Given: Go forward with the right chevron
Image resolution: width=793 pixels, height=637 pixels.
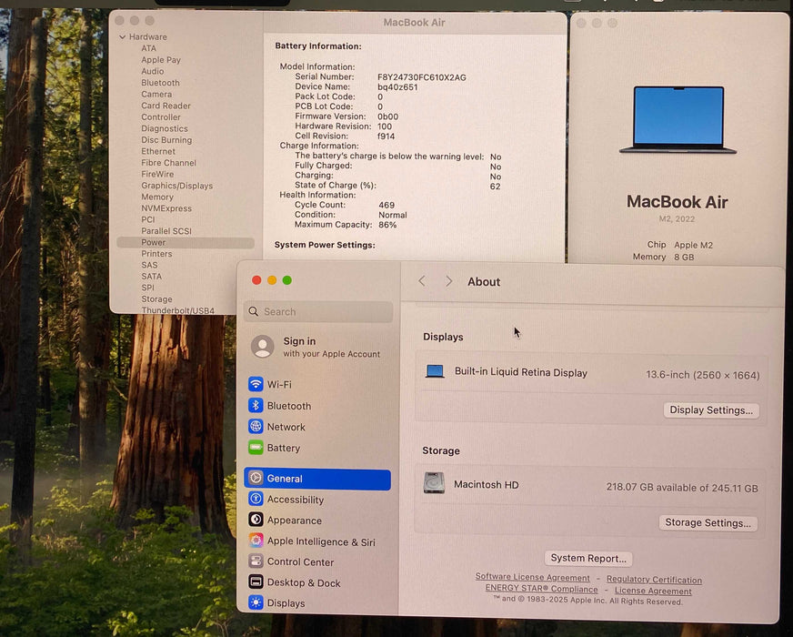Looking at the screenshot, I should [448, 281].
